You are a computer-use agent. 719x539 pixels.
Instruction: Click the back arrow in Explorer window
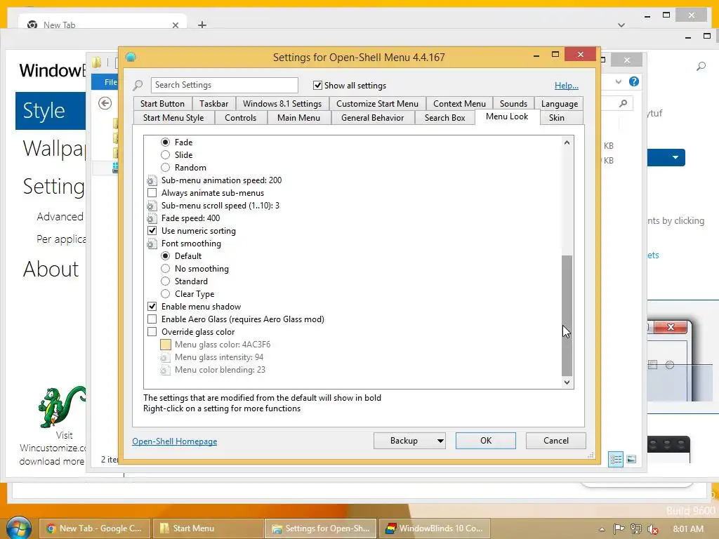[x=105, y=103]
